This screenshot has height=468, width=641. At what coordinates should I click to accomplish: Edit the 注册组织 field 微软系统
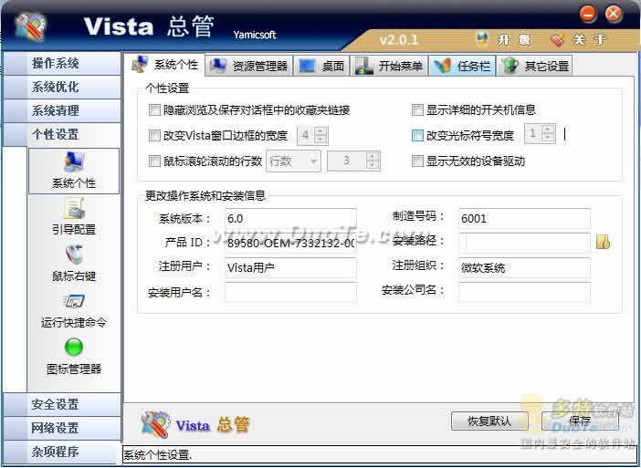[524, 268]
